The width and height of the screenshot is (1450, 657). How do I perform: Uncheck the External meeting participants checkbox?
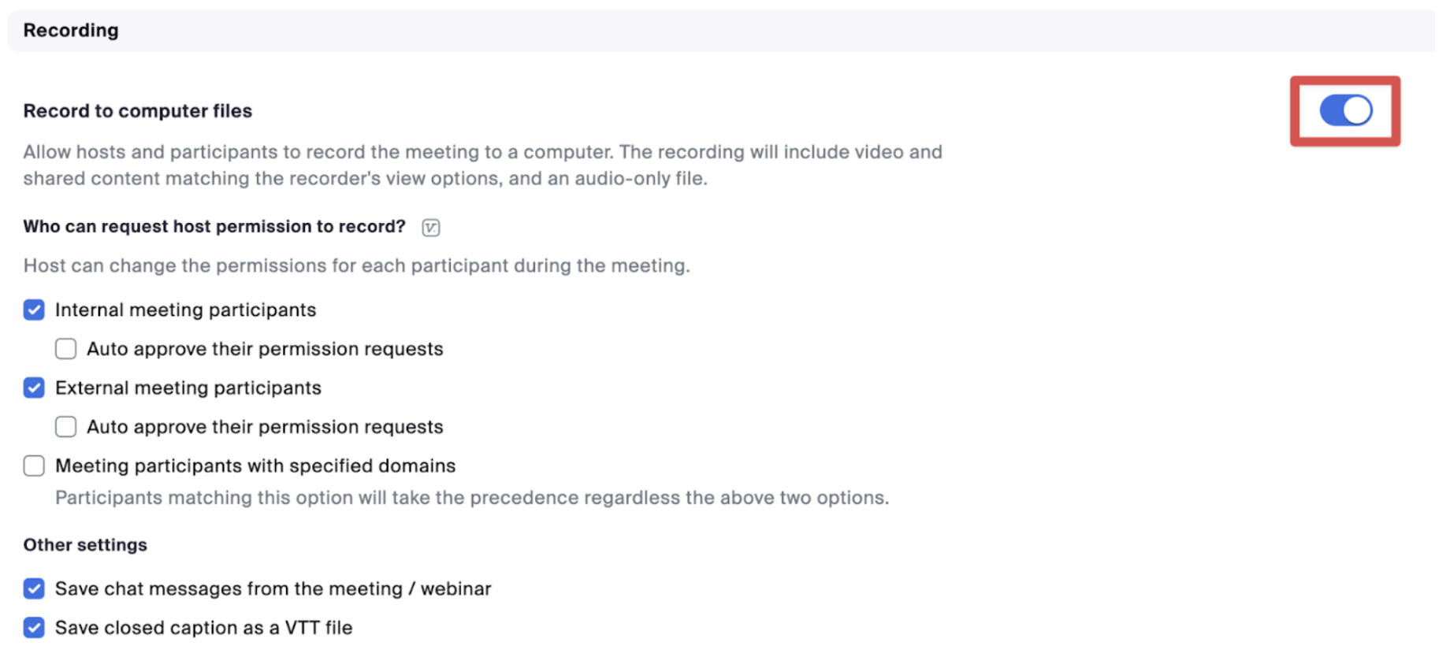[x=34, y=388]
